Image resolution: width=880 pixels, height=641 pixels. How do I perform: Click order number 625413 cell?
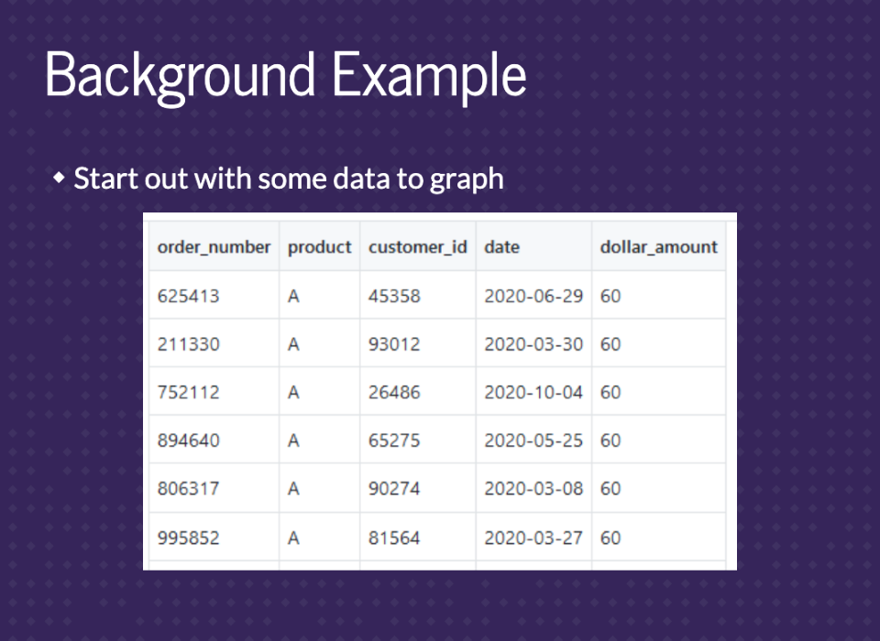pyautogui.click(x=189, y=296)
